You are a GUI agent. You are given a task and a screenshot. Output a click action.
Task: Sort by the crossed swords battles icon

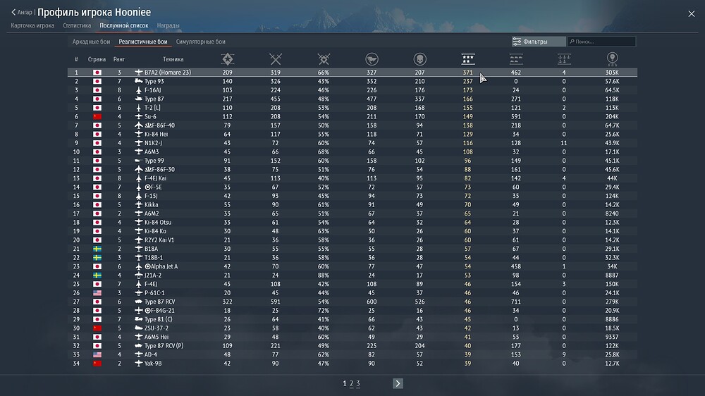(x=276, y=59)
